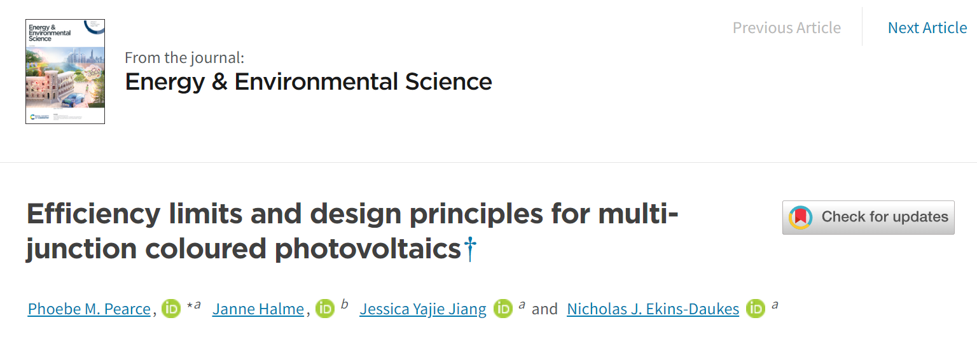Image resolution: width=977 pixels, height=348 pixels.
Task: Click affiliation superscript b beside Janne Halme
Action: coord(345,304)
